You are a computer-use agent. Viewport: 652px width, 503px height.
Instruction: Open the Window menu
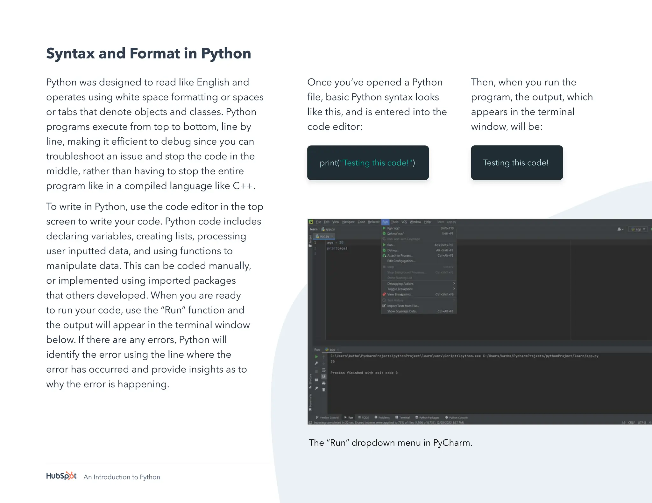click(415, 222)
